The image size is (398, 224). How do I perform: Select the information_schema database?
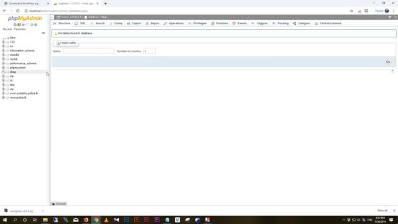(22, 50)
